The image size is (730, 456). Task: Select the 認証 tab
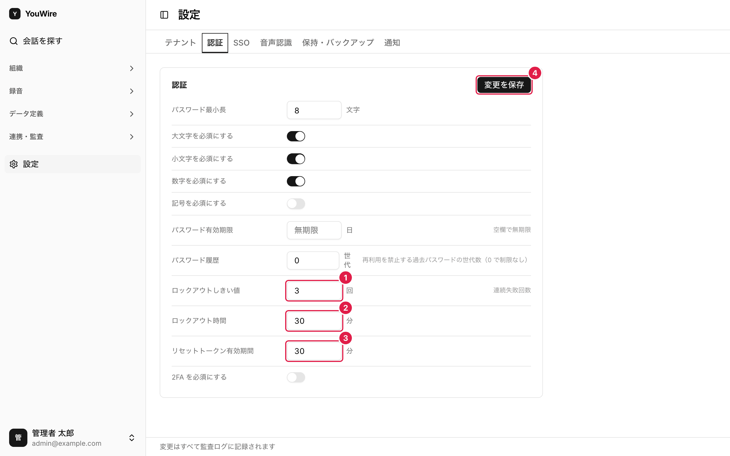click(x=215, y=43)
